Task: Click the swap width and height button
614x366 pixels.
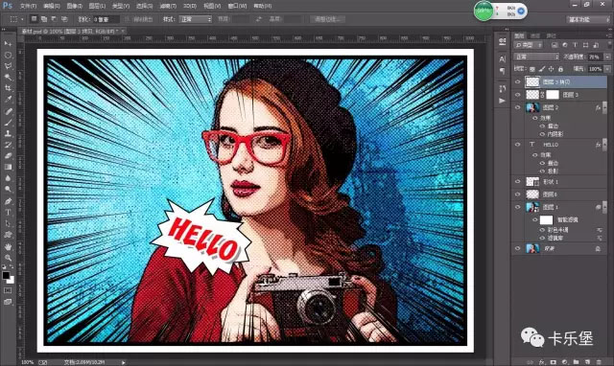Action: click(258, 19)
